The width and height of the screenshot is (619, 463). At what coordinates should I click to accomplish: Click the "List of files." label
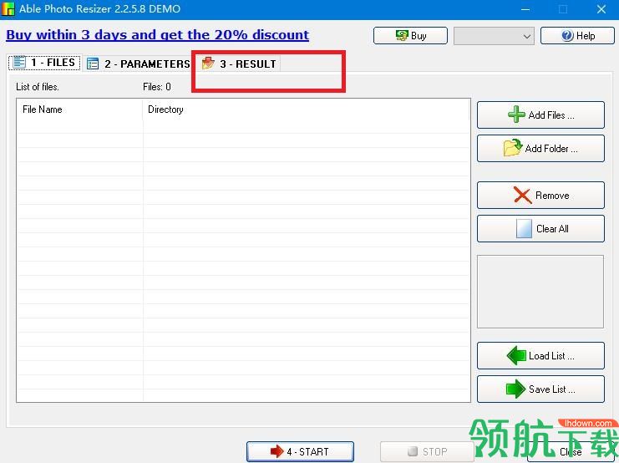tap(38, 87)
